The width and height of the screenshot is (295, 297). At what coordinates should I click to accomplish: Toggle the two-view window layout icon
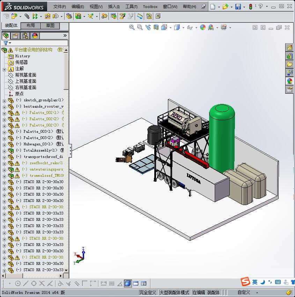coord(136,284)
